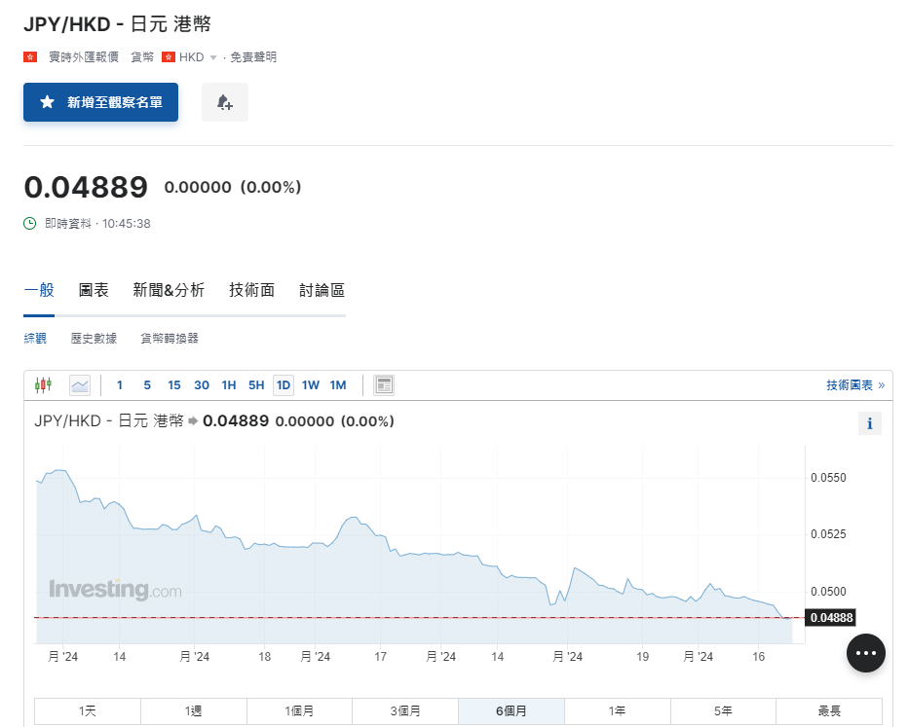The height and width of the screenshot is (727, 909).
Task: Choose the 最長 time range option
Action: click(828, 710)
